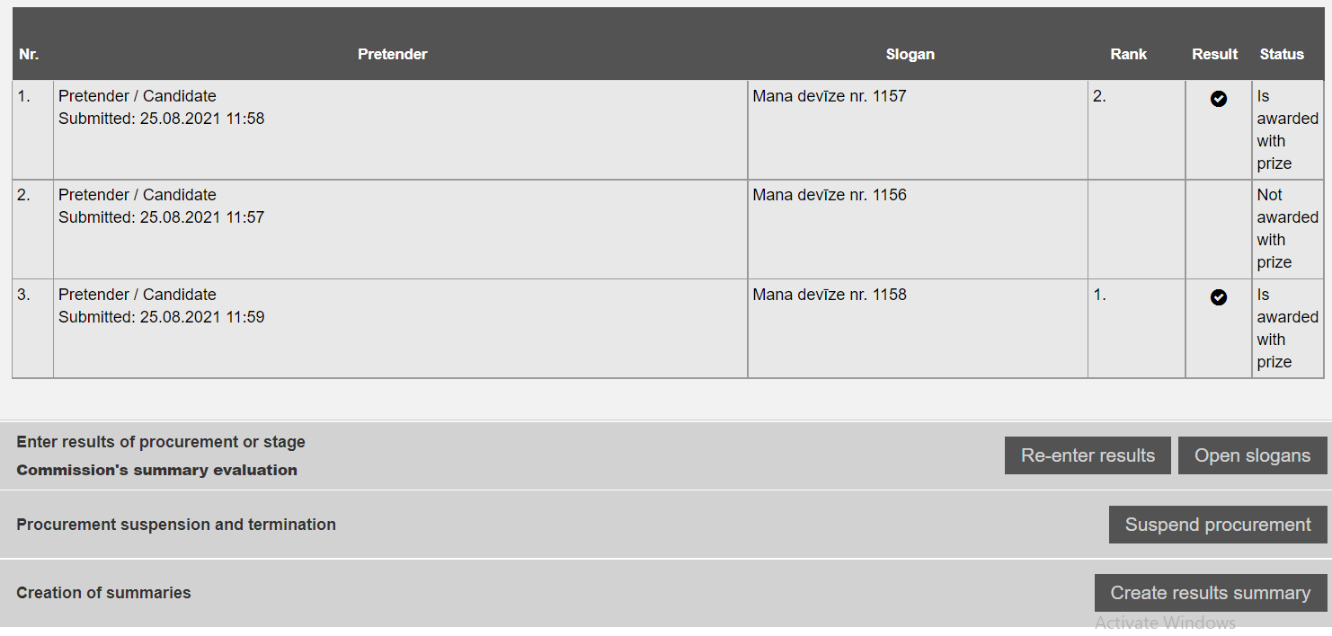Viewport: 1332px width, 636px height.
Task: Suspend the procurement
Action: point(1218,525)
